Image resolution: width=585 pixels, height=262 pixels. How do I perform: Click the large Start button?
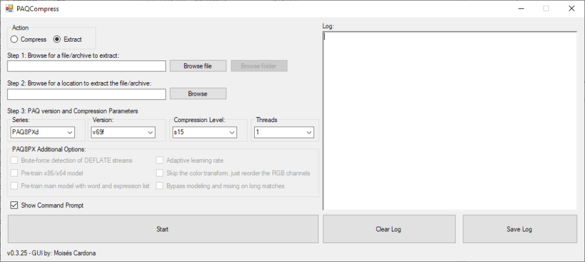click(163, 229)
